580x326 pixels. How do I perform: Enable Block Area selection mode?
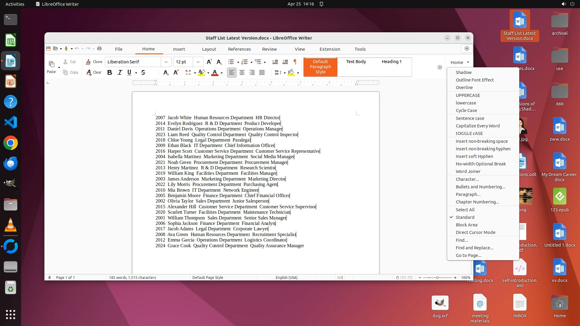pyautogui.click(x=466, y=225)
